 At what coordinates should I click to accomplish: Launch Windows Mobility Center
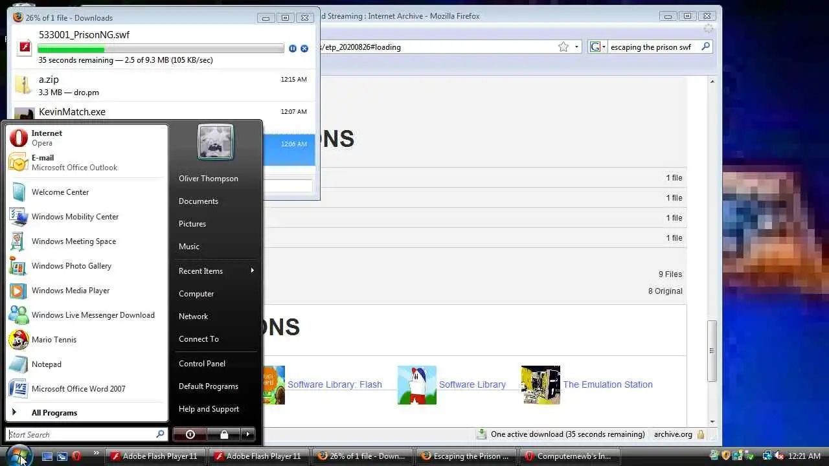pos(86,217)
